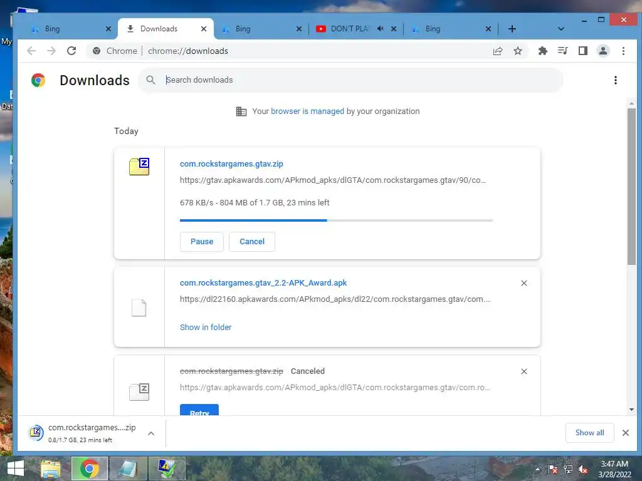Retry the canceled gtav.zip download
The image size is (642, 481).
click(199, 411)
